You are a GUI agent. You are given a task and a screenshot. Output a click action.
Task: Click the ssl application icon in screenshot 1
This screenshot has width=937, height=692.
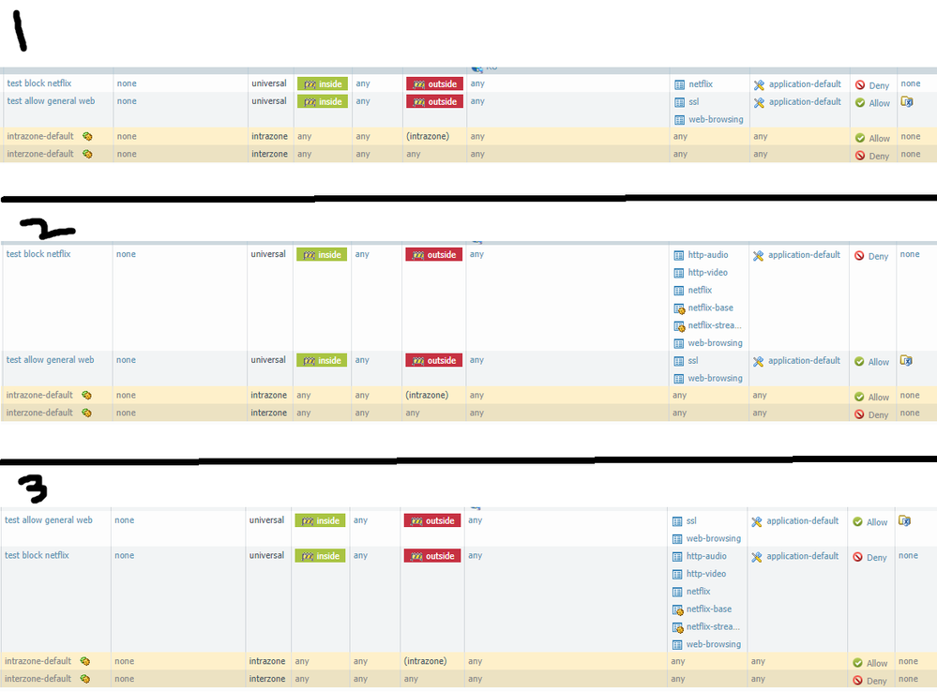(x=679, y=102)
